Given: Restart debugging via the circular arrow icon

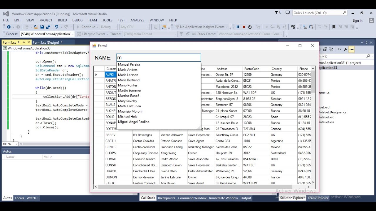Looking at the screenshot, I should [x=250, y=27].
